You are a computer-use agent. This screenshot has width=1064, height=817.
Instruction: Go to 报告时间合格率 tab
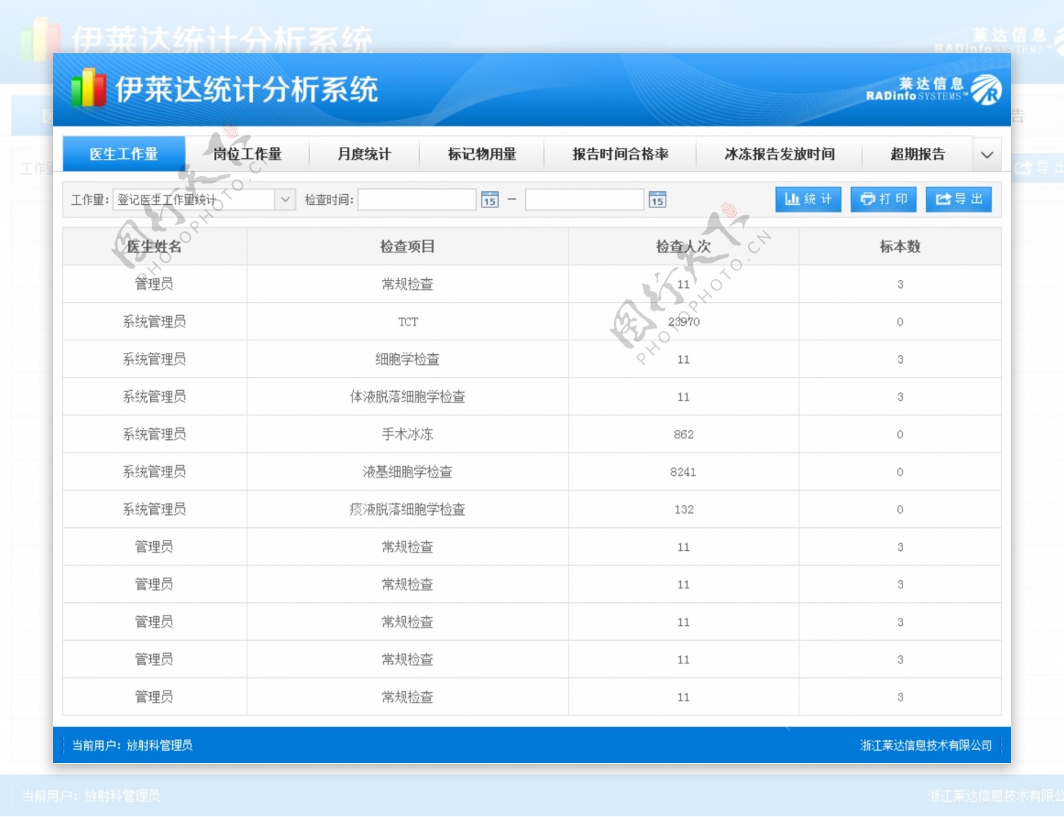point(620,154)
